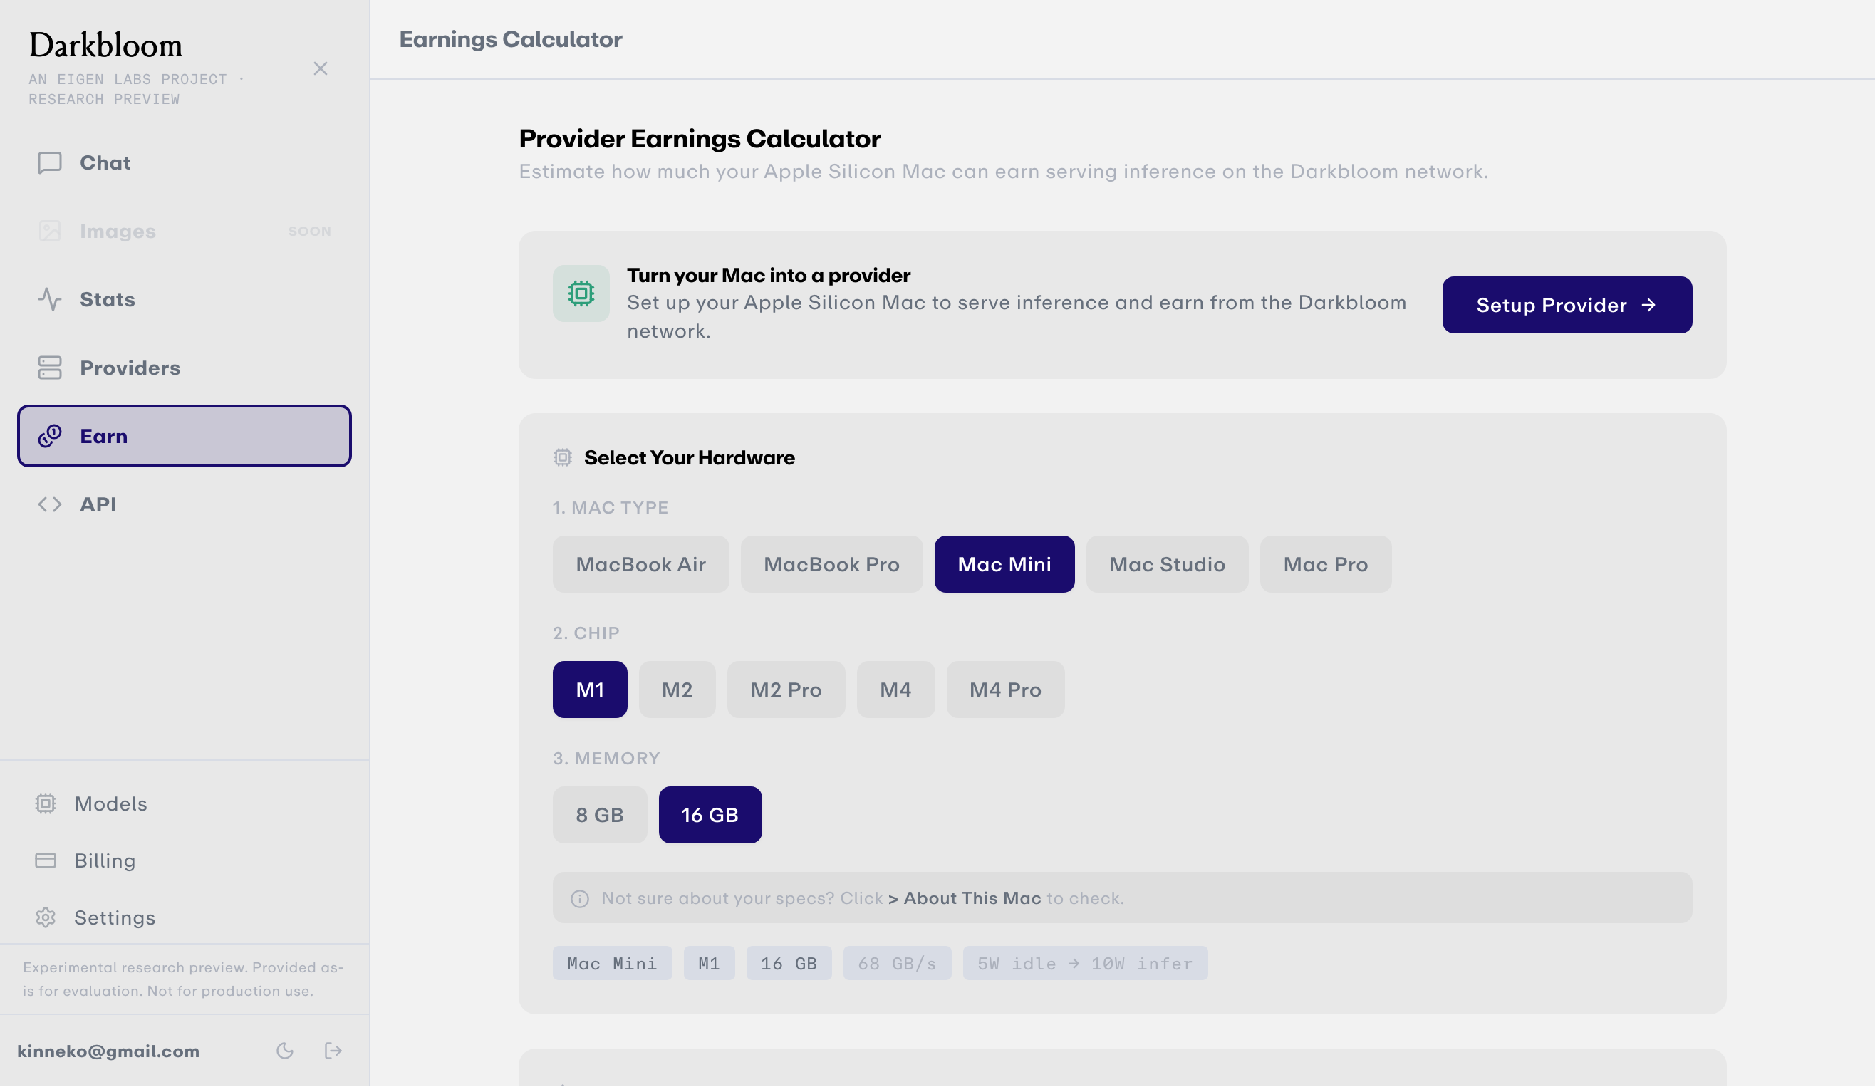1875x1087 pixels.
Task: Click the API code brackets icon
Action: pyautogui.click(x=50, y=504)
